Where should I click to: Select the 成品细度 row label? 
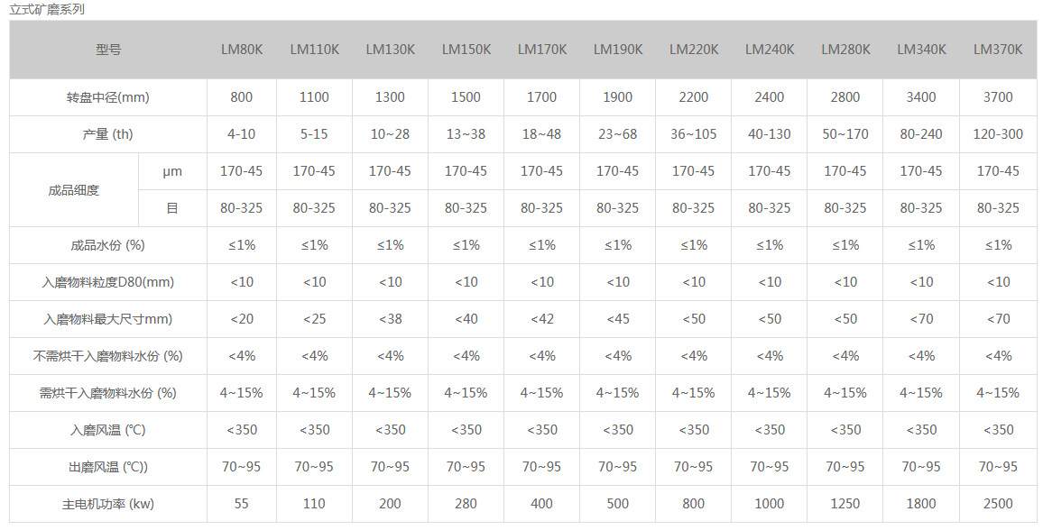tap(74, 190)
